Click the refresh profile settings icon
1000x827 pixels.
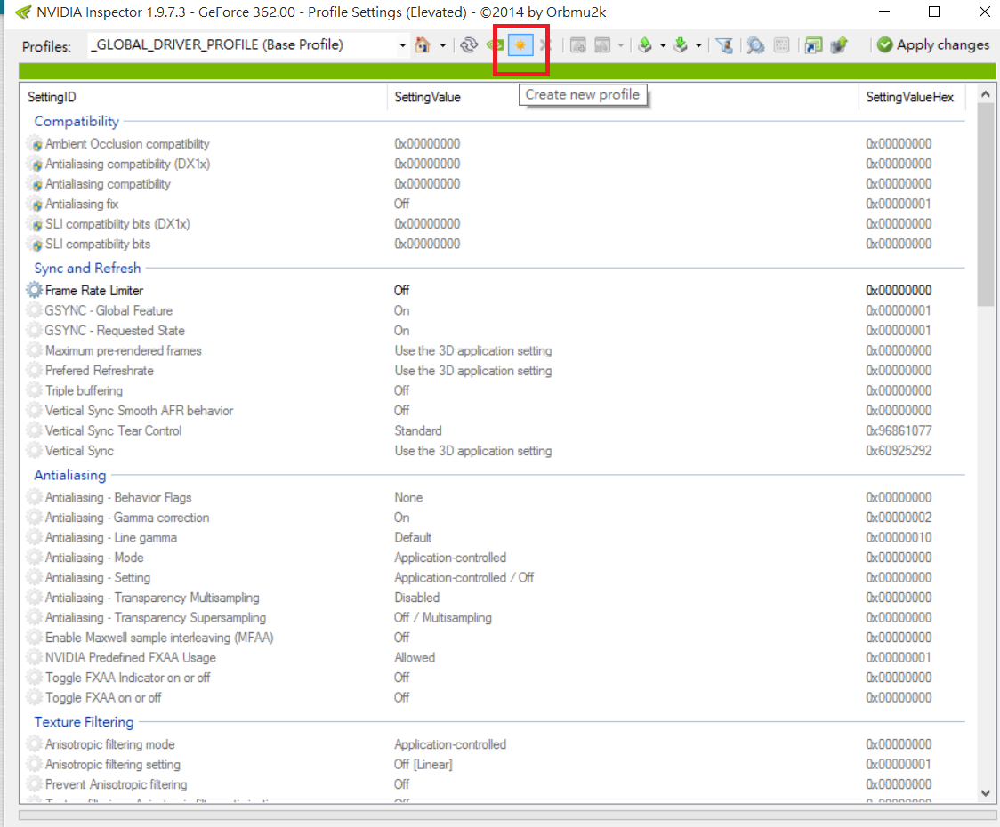(x=469, y=45)
